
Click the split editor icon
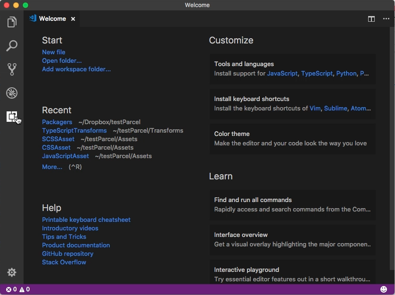371,19
